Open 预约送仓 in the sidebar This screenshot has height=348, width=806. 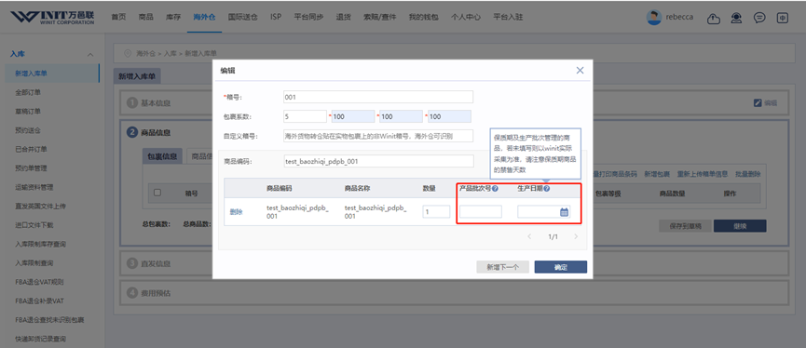(x=28, y=130)
